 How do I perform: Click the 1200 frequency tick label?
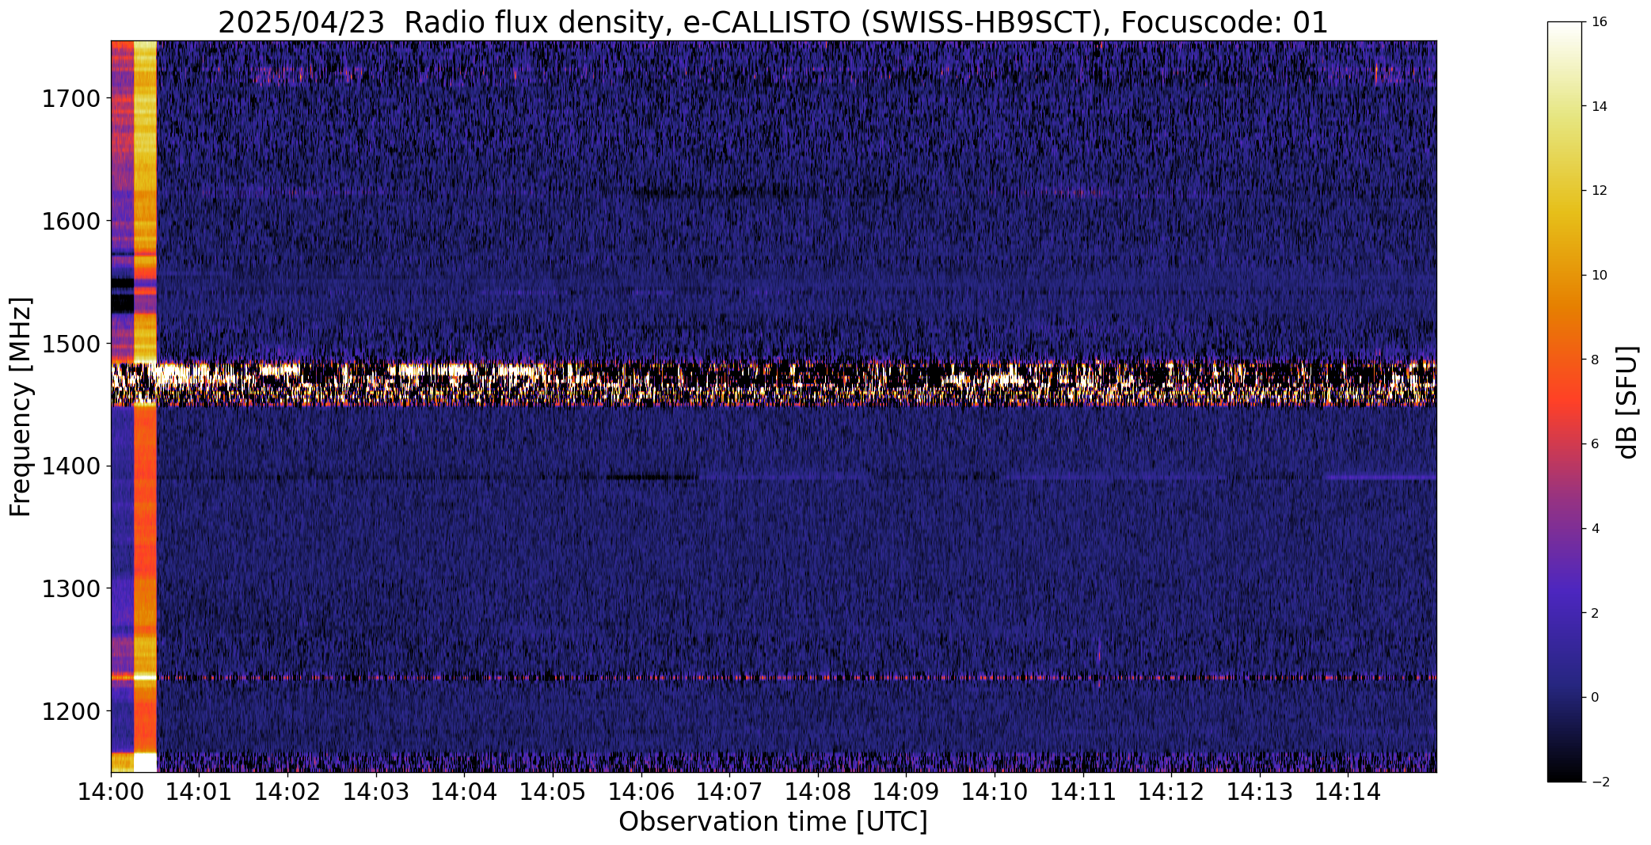coord(70,711)
